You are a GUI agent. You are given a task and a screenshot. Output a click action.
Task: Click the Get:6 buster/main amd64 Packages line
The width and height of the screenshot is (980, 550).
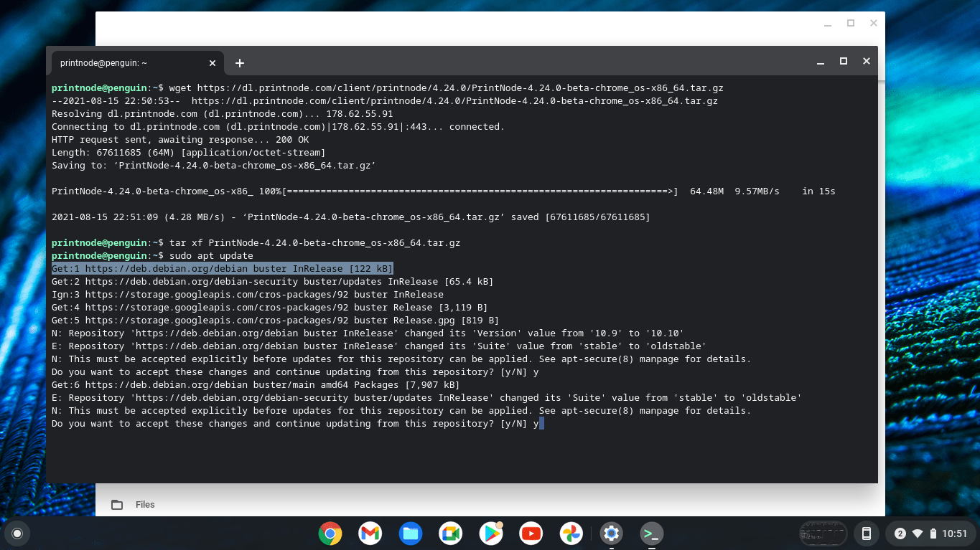[x=256, y=384]
